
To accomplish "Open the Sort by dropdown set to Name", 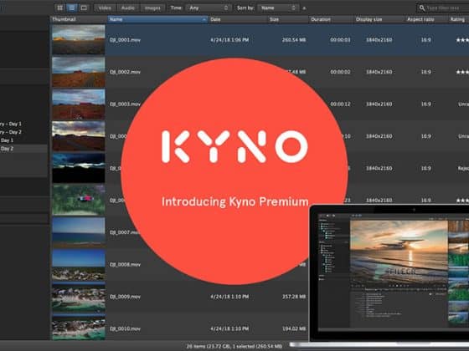I will pyautogui.click(x=278, y=8).
